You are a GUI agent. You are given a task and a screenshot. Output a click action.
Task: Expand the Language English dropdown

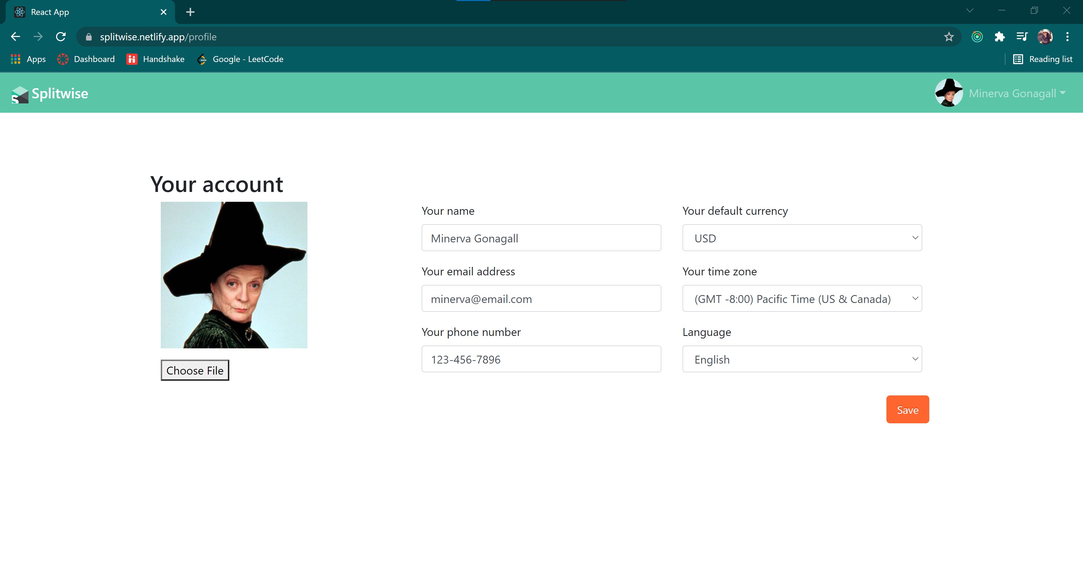[x=802, y=359]
